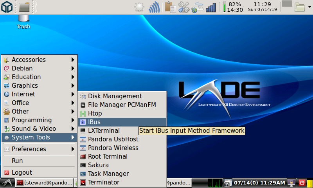The height and width of the screenshot is (188, 313).
Task: Open the brightness sun icon
Action: click(139, 7)
